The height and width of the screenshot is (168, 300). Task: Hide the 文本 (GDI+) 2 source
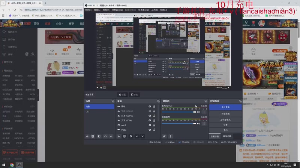tap(150, 116)
